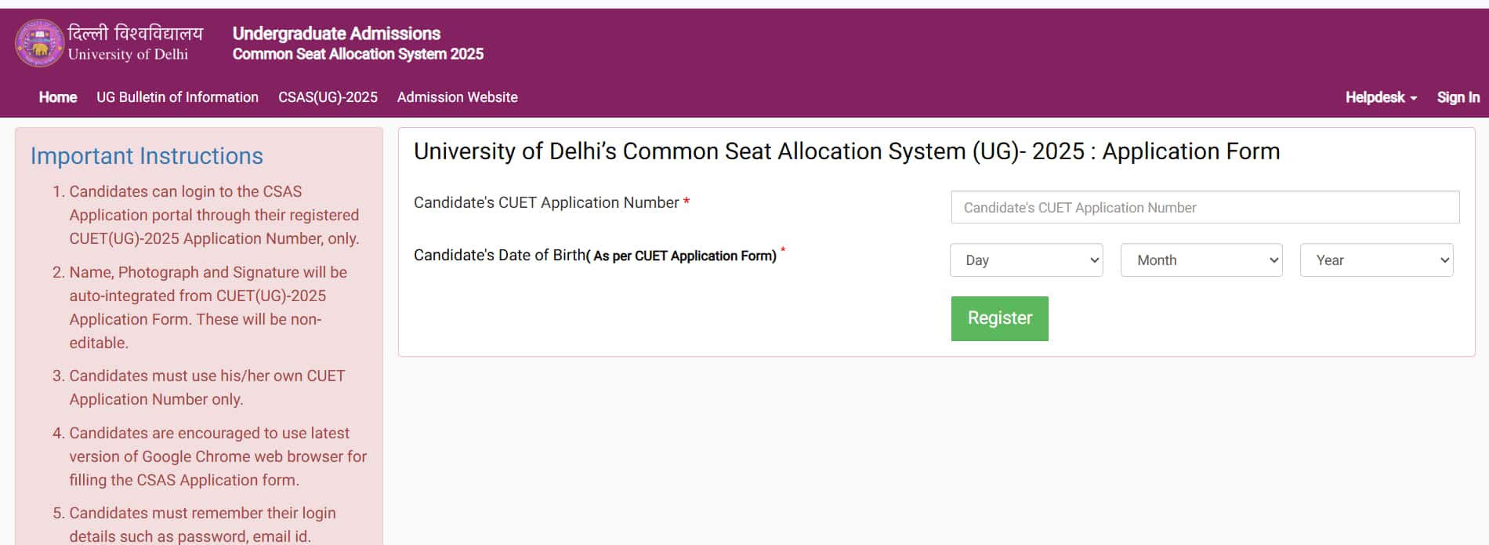The height and width of the screenshot is (545, 1489).
Task: Go to the Home menu item
Action: tap(58, 97)
